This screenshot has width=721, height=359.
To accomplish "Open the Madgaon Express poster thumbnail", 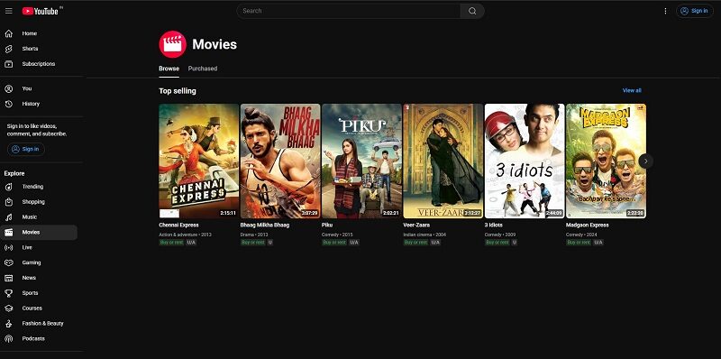I will pos(606,161).
